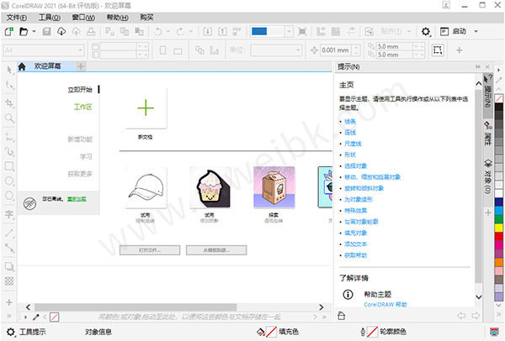Click the outline pen icon beside 轮廓颜色

pyautogui.click(x=363, y=332)
